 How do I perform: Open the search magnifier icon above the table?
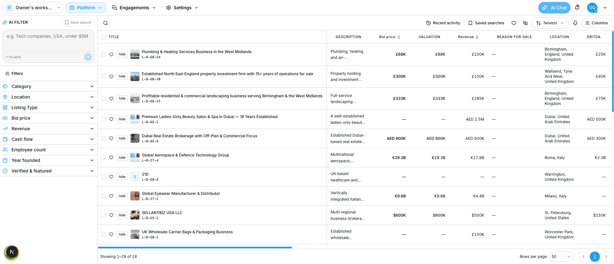[106, 23]
